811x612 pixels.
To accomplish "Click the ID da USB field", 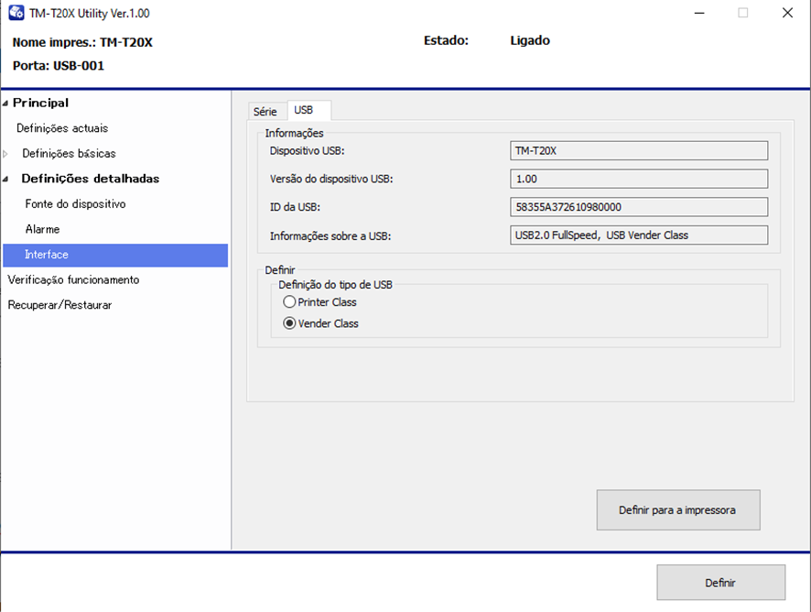I will pos(638,207).
